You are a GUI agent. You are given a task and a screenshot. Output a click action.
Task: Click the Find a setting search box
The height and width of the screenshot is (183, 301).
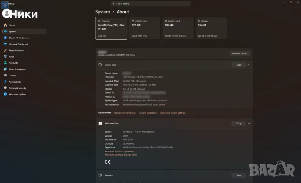tap(150, 4)
